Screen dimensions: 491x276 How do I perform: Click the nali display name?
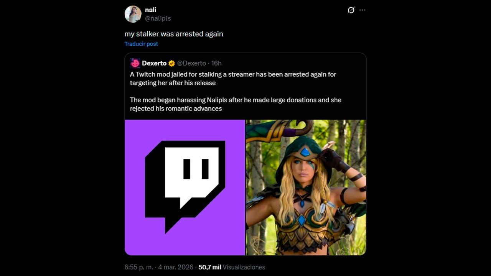coord(150,10)
